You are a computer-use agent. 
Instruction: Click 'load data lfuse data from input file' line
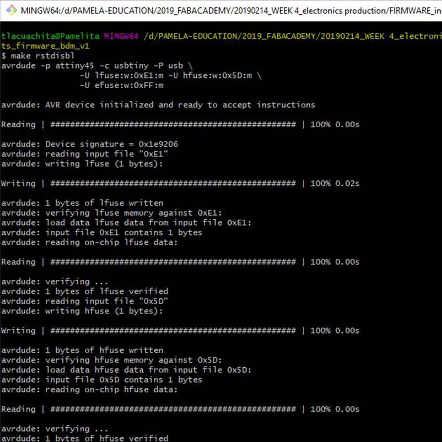(126, 223)
